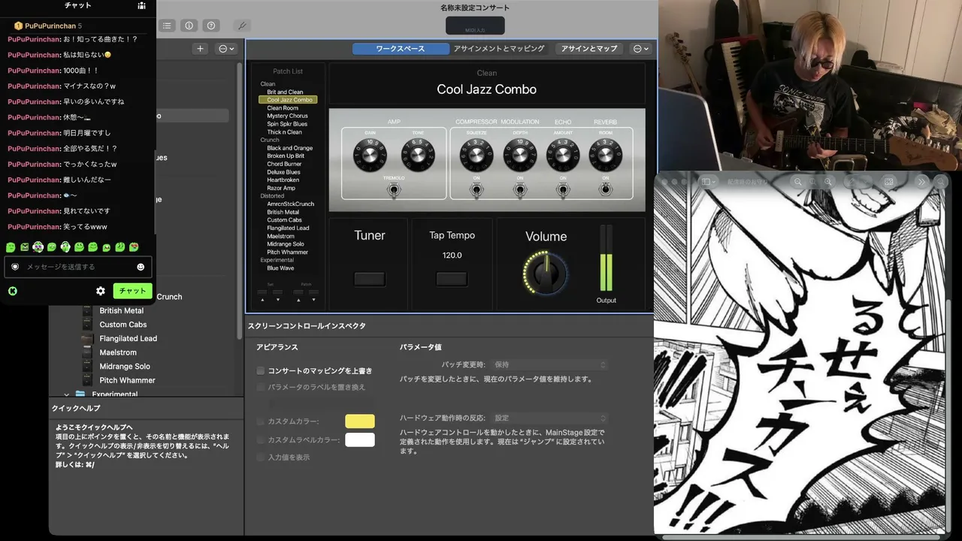Select Maelstrom in sidebar list
This screenshot has height=541, width=962.
(x=118, y=352)
